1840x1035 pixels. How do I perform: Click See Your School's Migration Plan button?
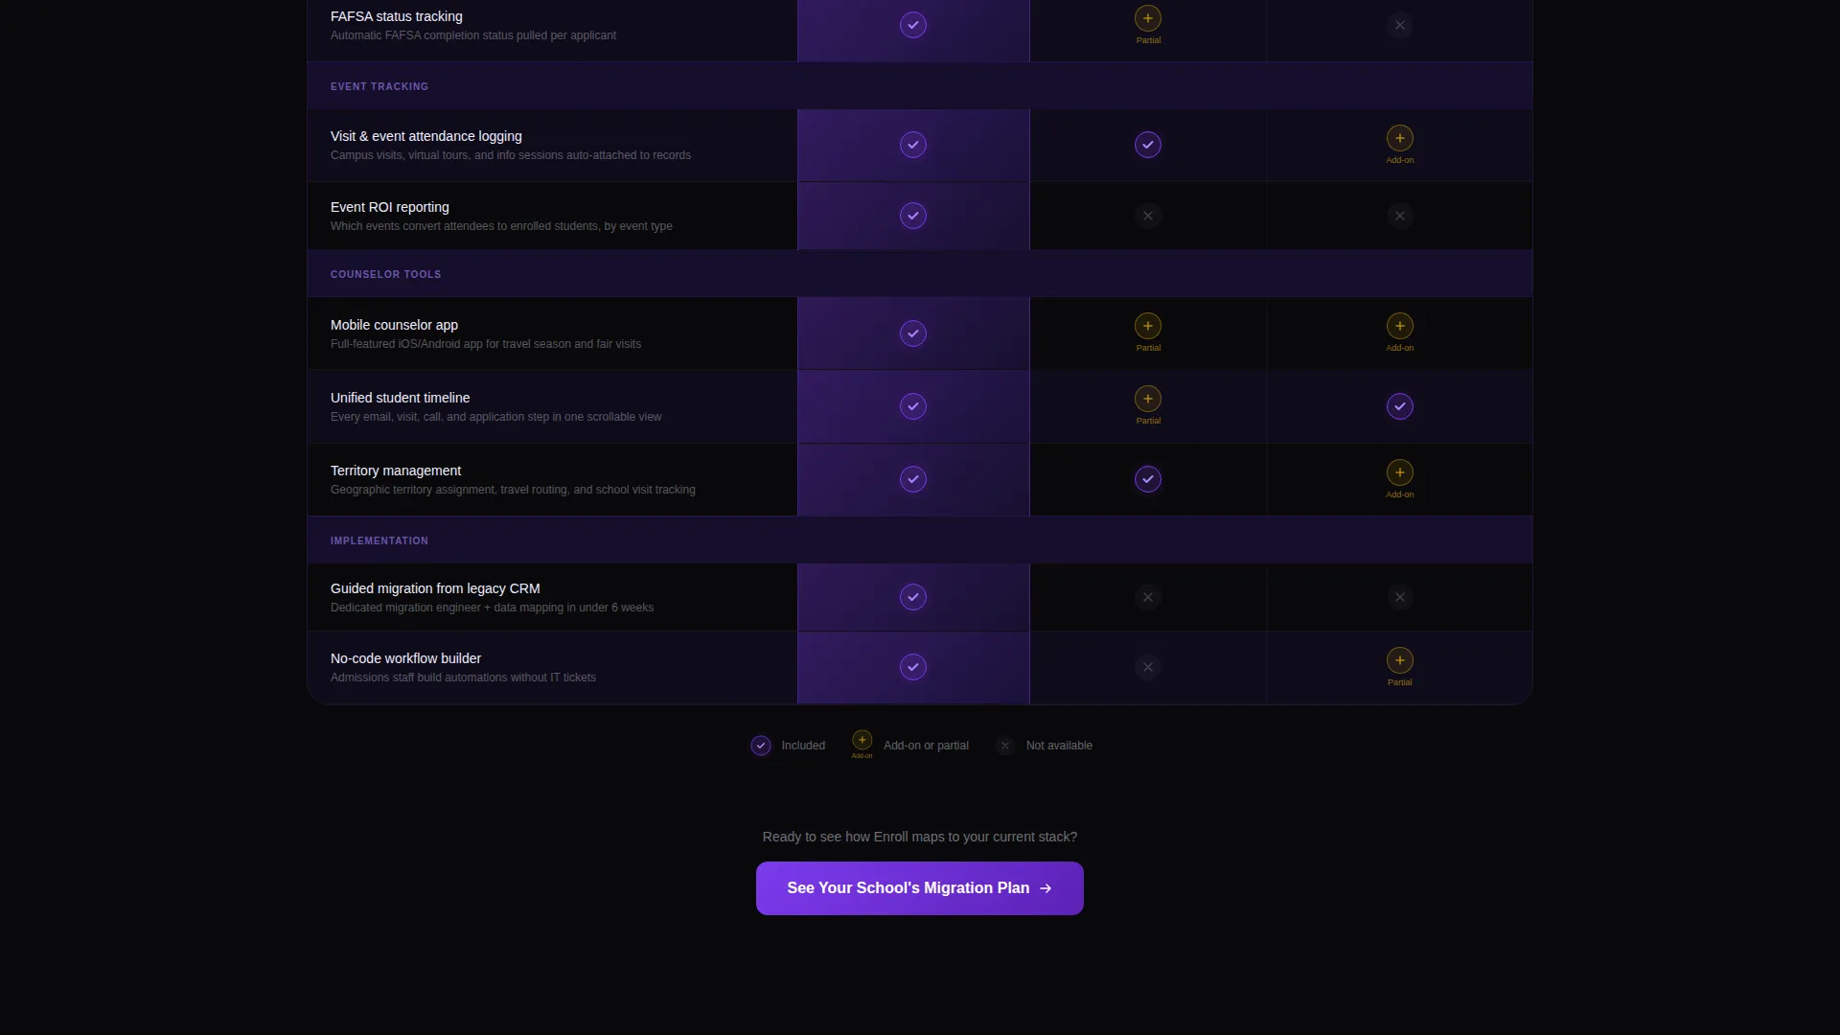(919, 888)
